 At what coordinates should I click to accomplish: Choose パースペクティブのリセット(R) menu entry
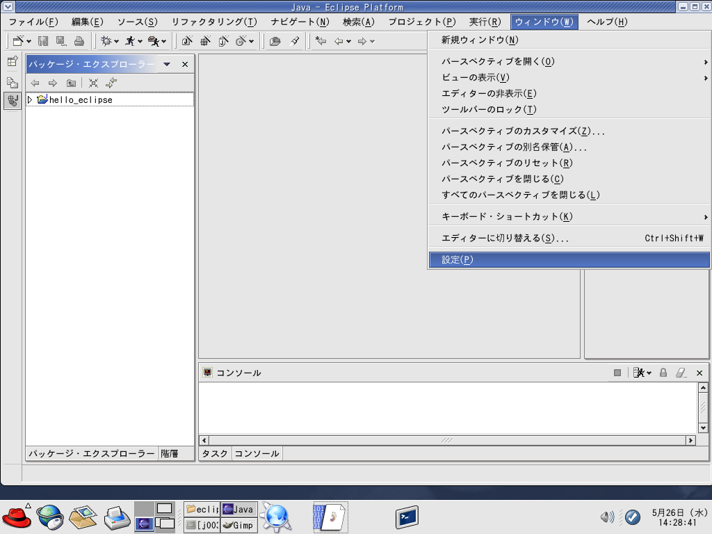(x=569, y=163)
